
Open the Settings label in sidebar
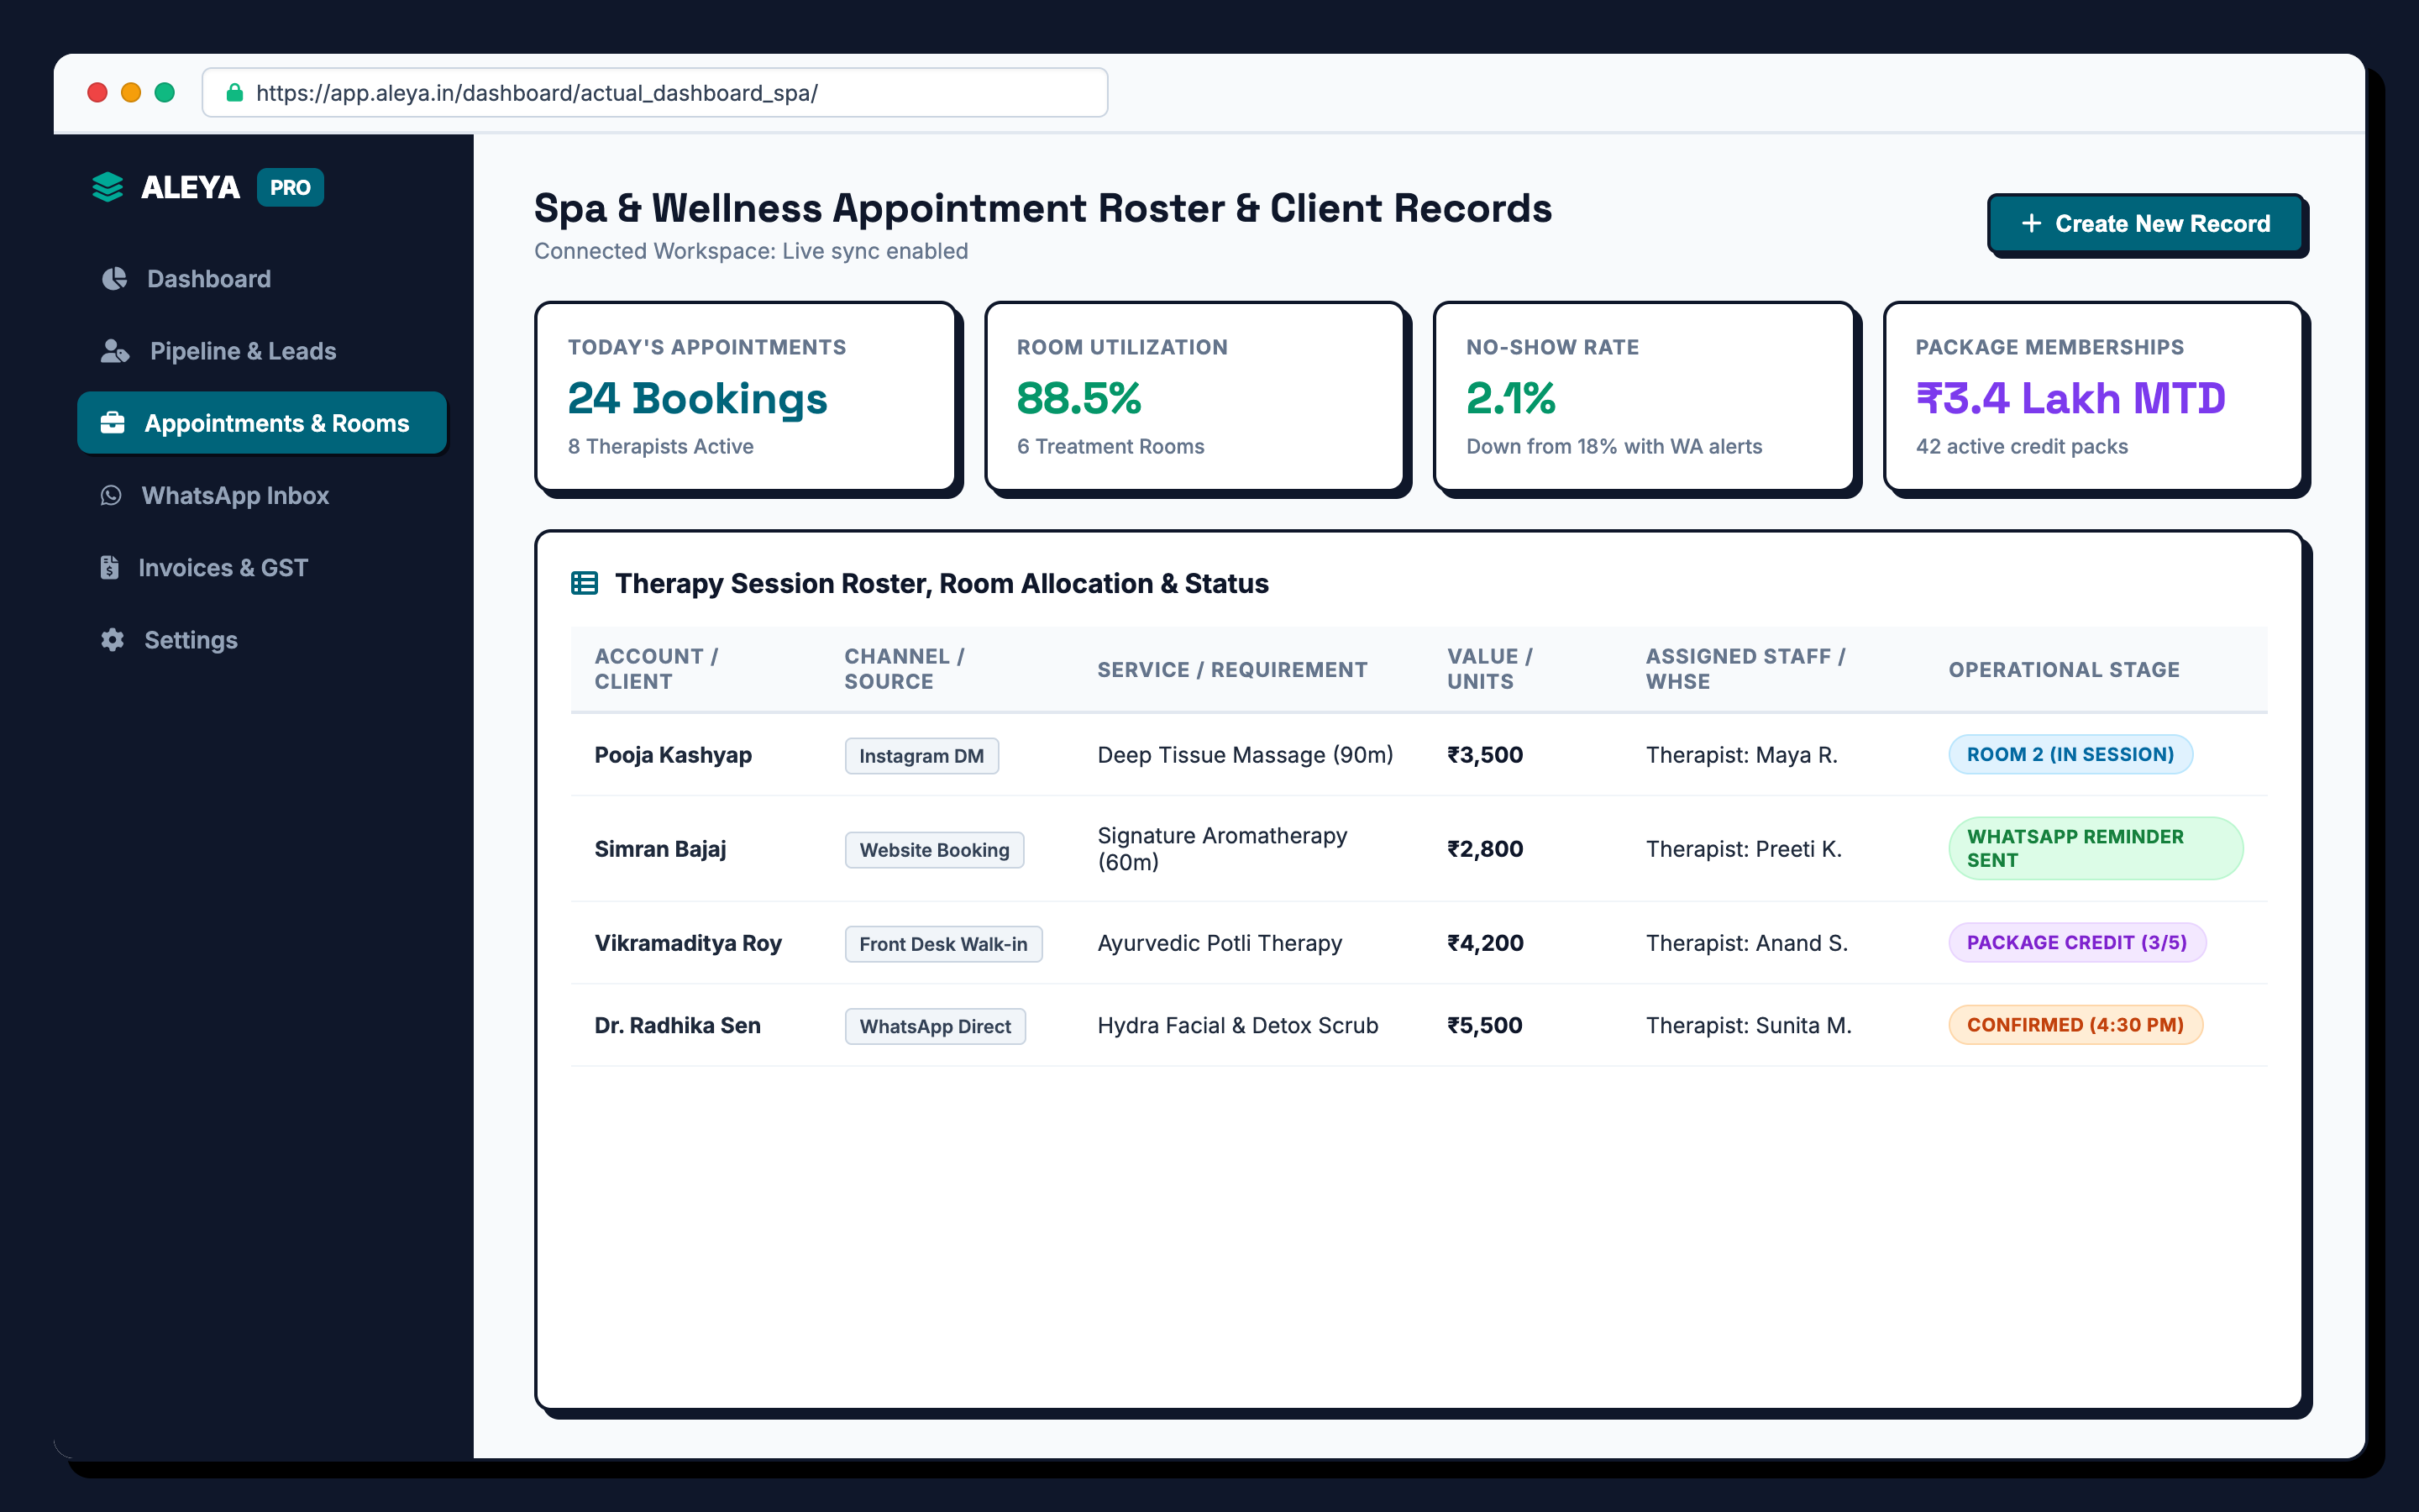(x=191, y=640)
